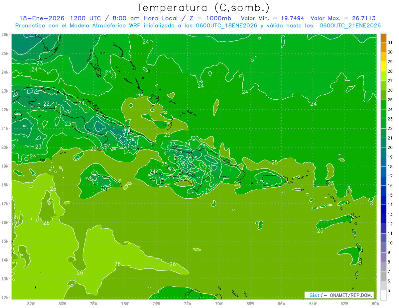Click the "14N" latitude axis label
The width and height of the screenshot is (399, 308).
click(5, 260)
